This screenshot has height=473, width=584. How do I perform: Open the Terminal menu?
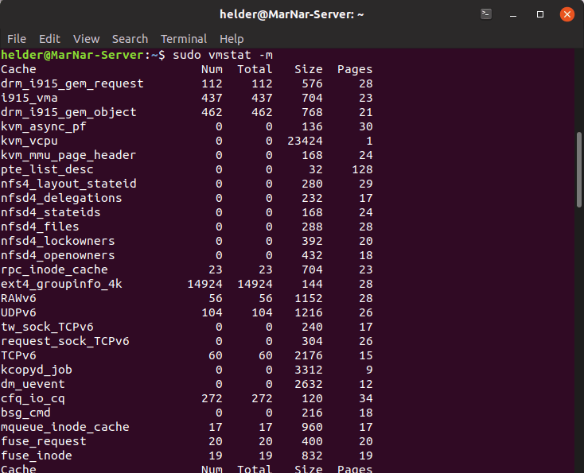[184, 39]
